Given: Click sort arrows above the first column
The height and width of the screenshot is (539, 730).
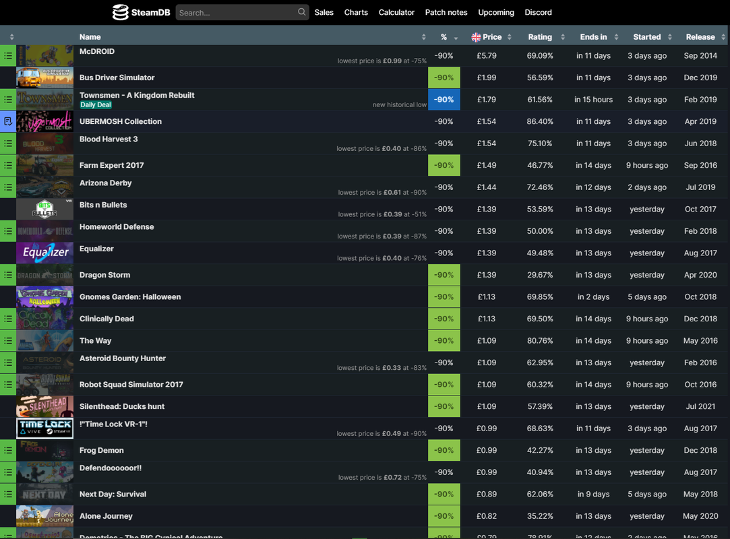Looking at the screenshot, I should (11, 37).
